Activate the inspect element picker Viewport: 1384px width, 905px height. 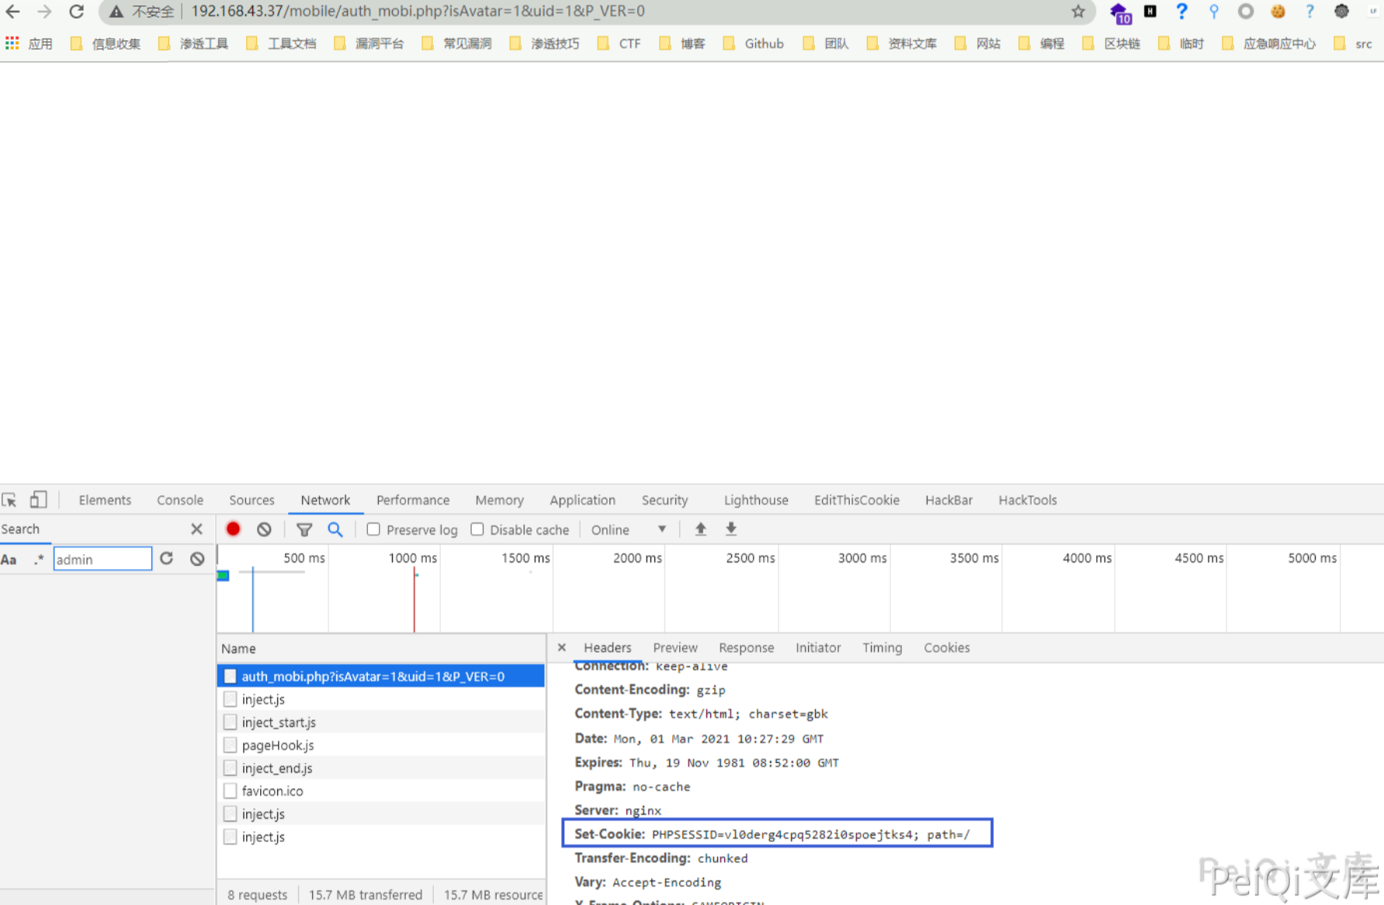click(x=9, y=500)
